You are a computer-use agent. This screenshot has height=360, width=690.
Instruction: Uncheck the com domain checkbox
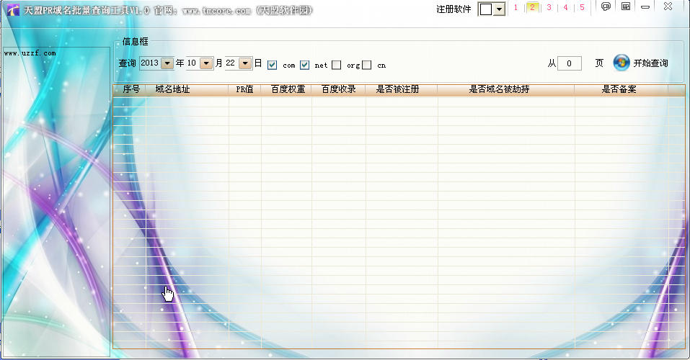tap(272, 65)
